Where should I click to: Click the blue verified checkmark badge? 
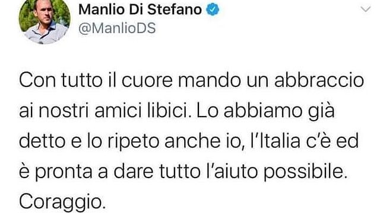(x=213, y=9)
